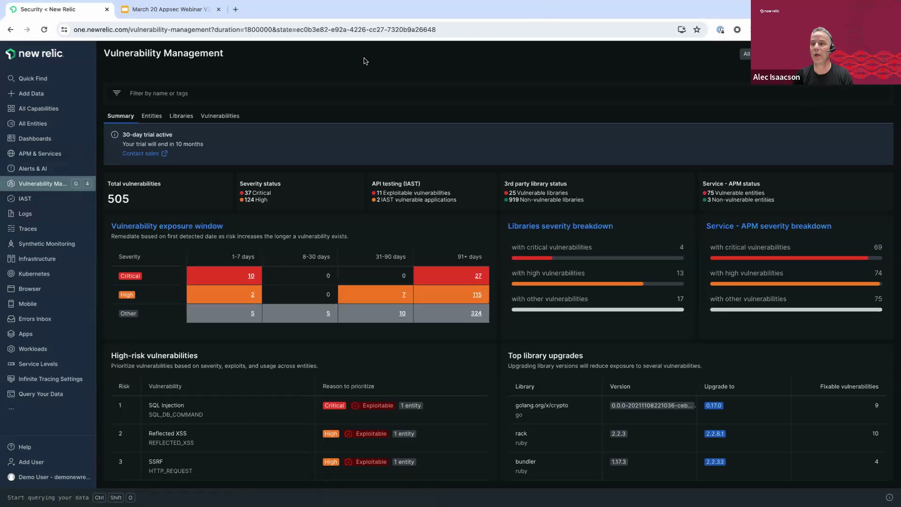The height and width of the screenshot is (507, 901).
Task: Open Service - APM severity breakdown link
Action: 769,226
